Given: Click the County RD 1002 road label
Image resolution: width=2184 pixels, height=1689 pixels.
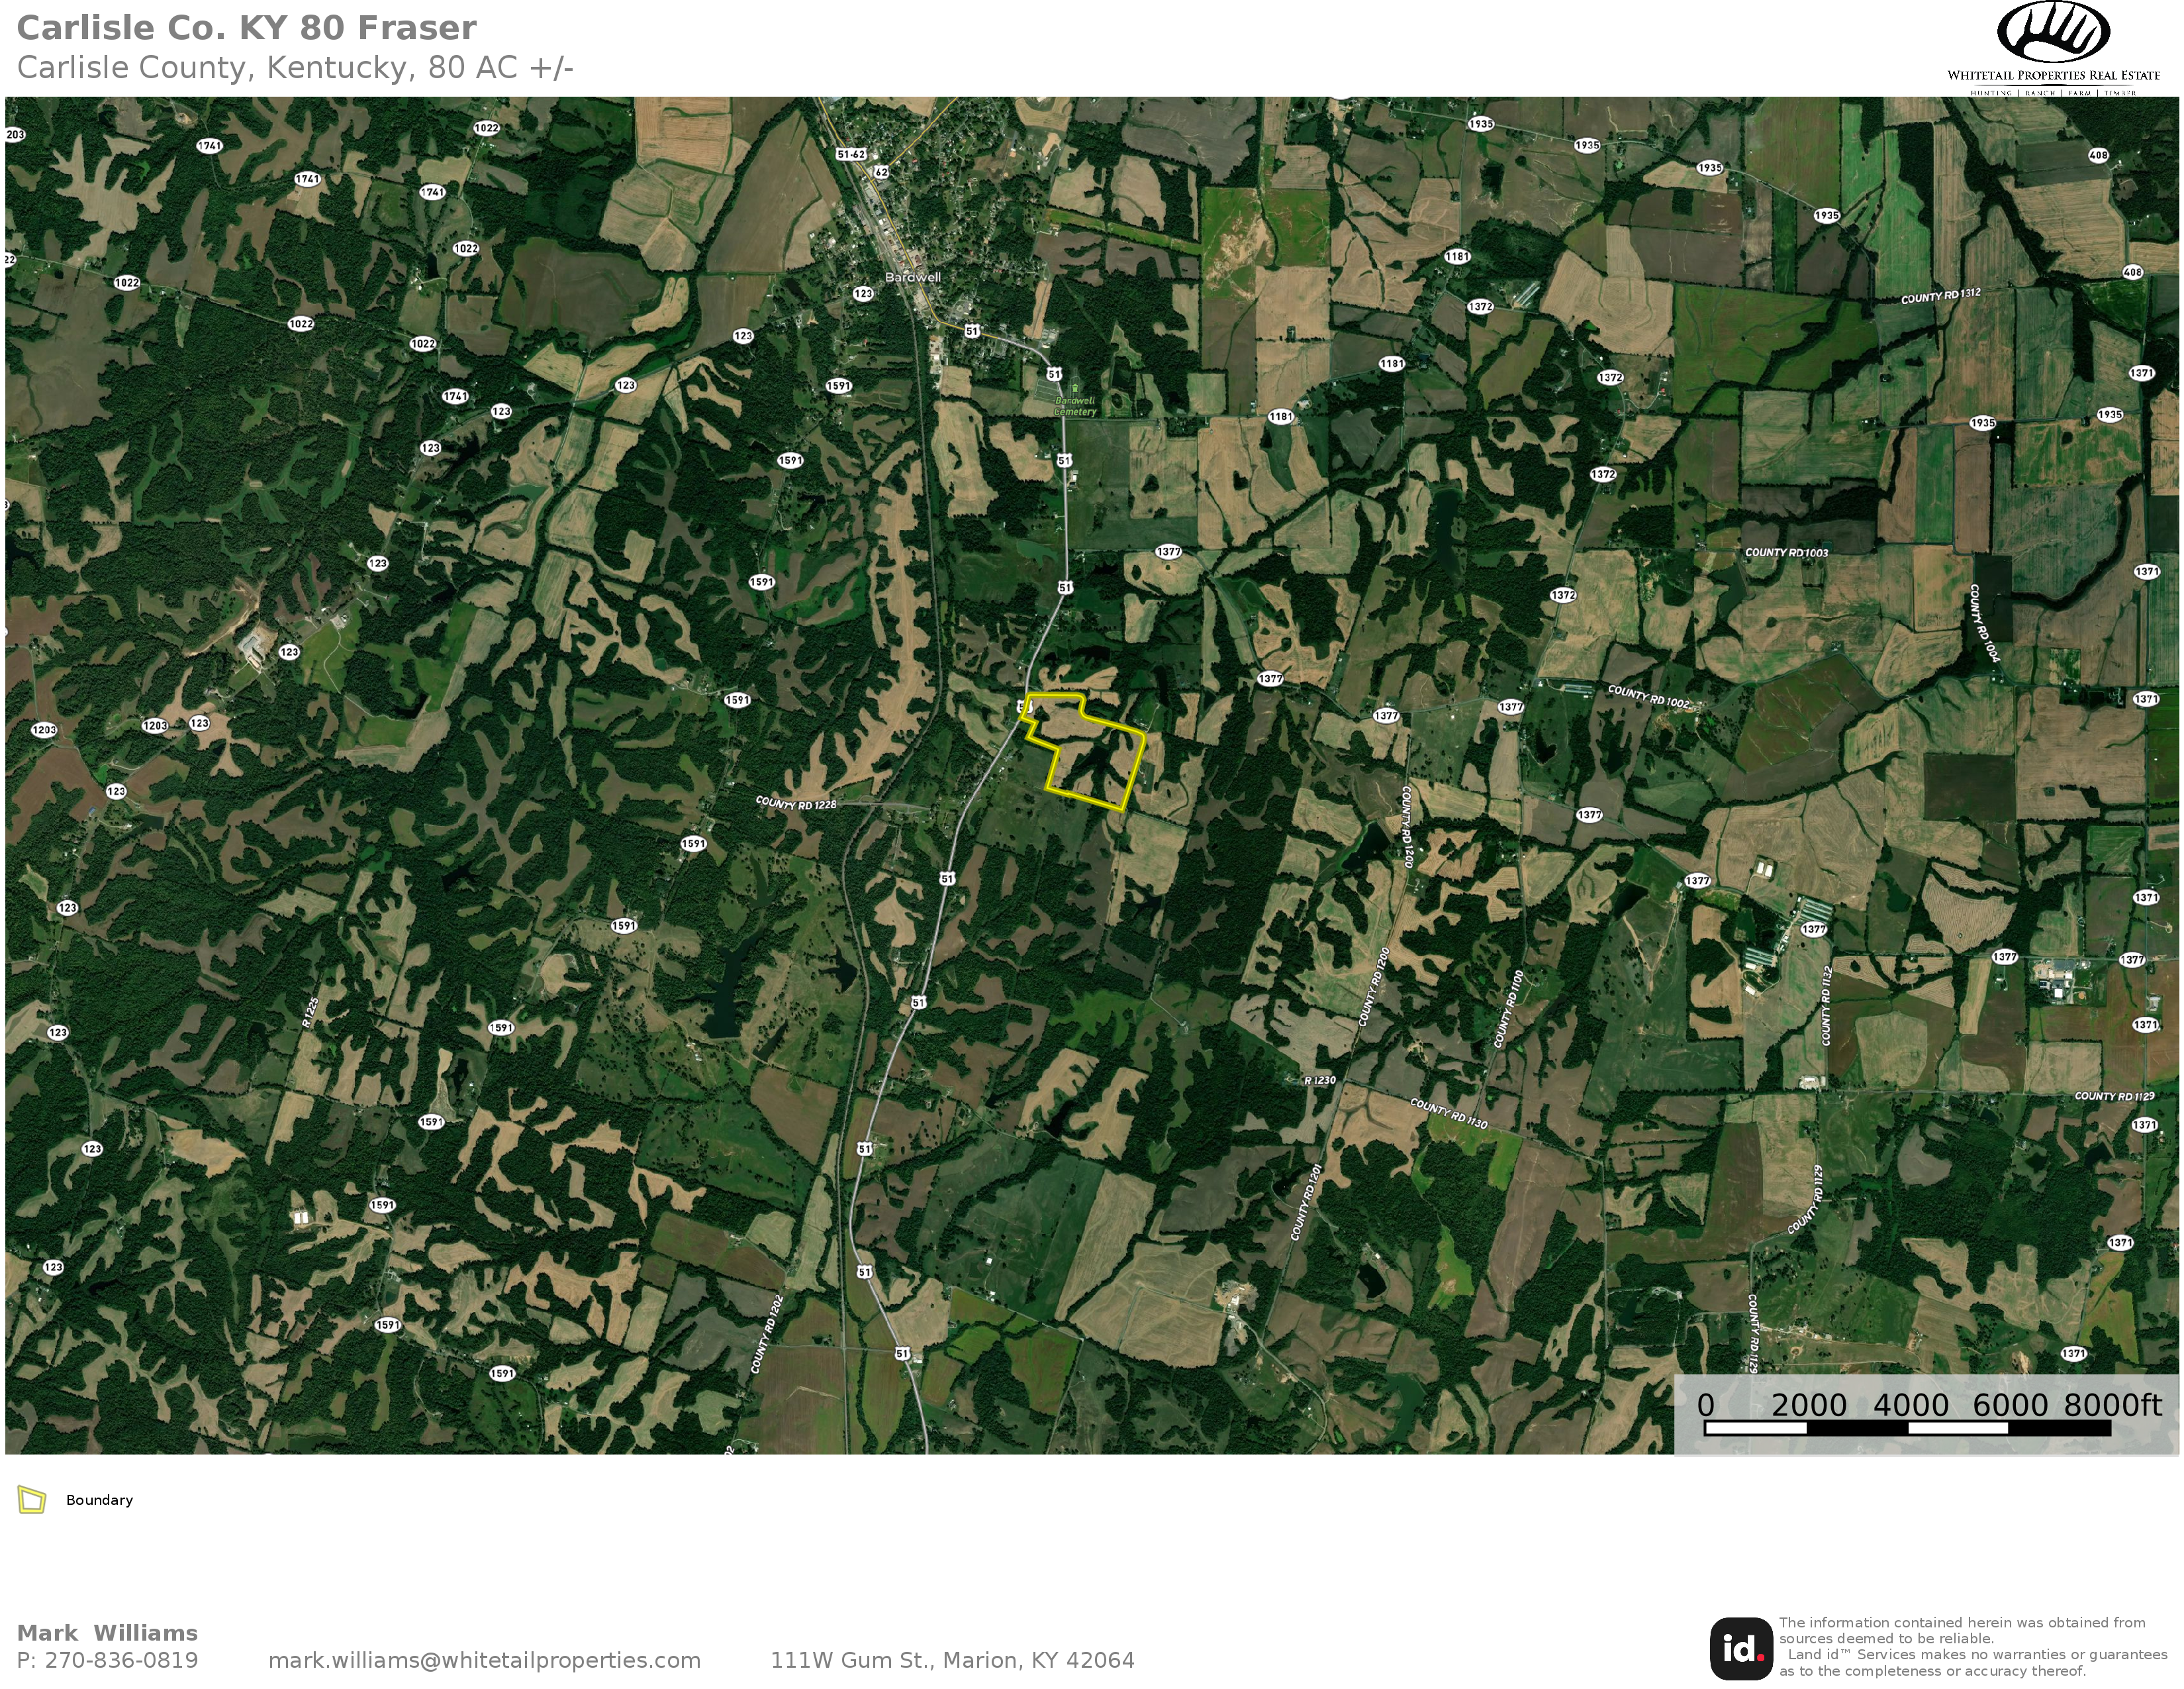Looking at the screenshot, I should (1648, 696).
